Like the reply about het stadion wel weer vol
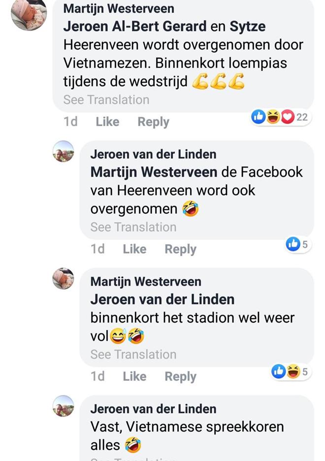The height and width of the screenshot is (461, 325). tap(134, 376)
